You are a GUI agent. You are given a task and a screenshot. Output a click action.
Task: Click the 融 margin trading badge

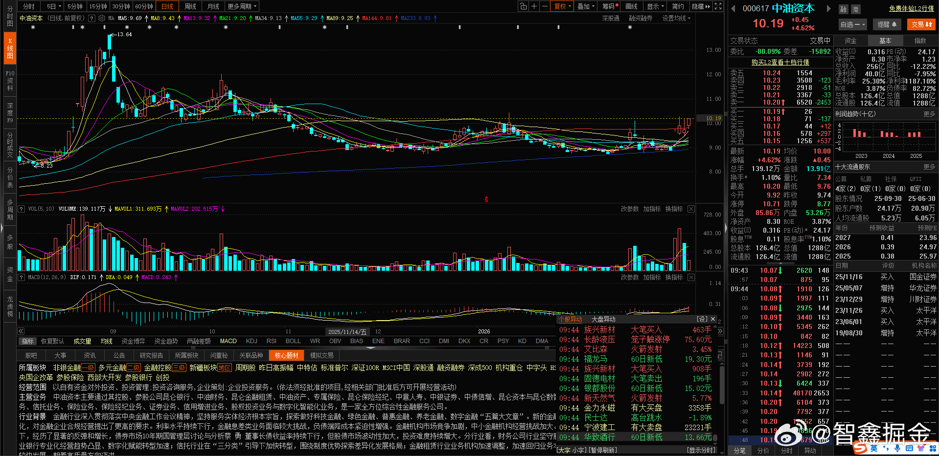(x=843, y=9)
